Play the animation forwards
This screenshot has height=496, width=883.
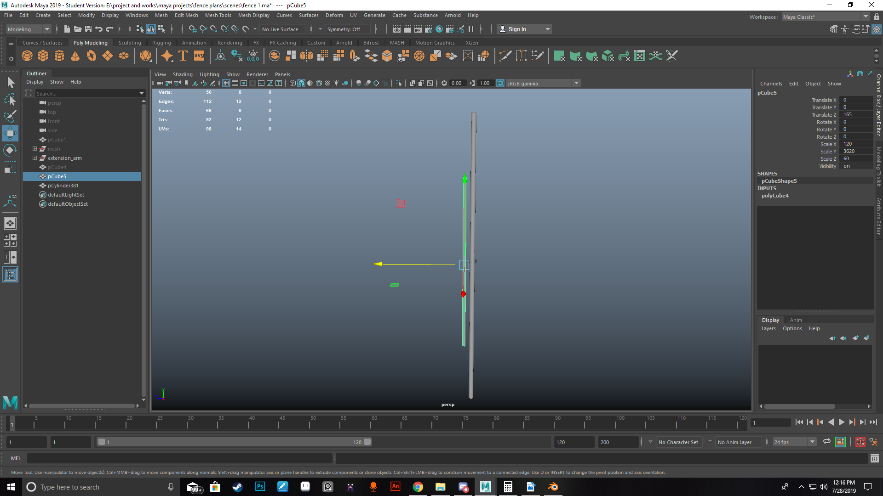[x=841, y=422]
